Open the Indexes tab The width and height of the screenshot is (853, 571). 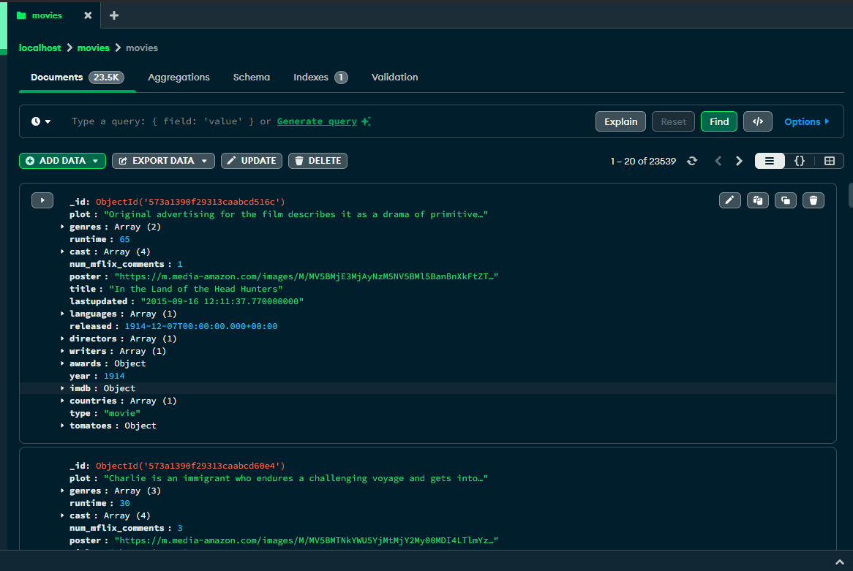(320, 77)
